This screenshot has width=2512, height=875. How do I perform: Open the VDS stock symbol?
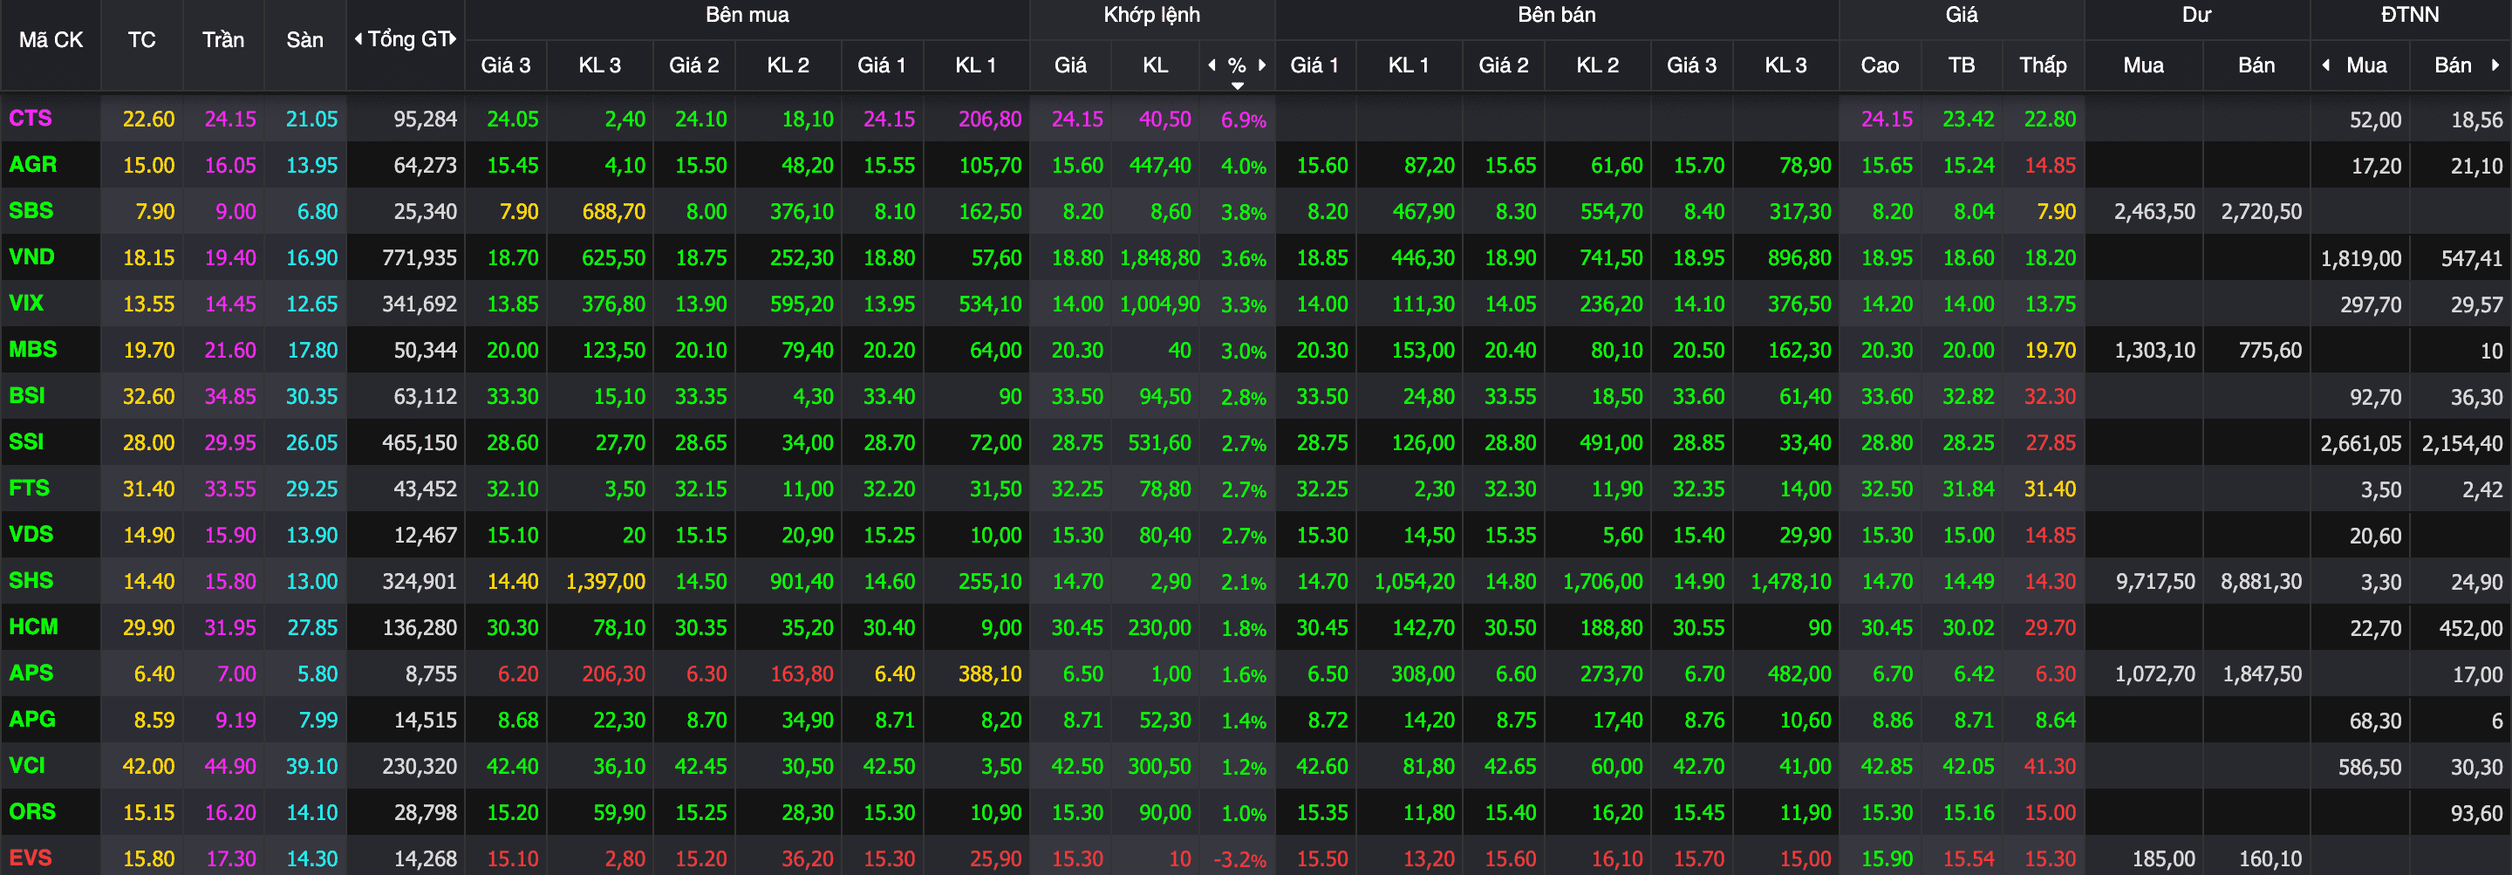click(31, 535)
